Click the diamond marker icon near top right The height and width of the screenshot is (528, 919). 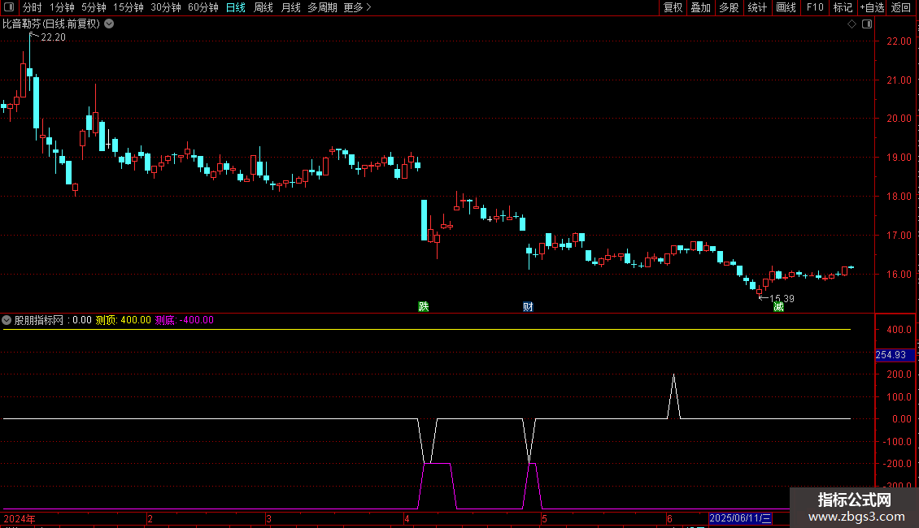[x=851, y=24]
